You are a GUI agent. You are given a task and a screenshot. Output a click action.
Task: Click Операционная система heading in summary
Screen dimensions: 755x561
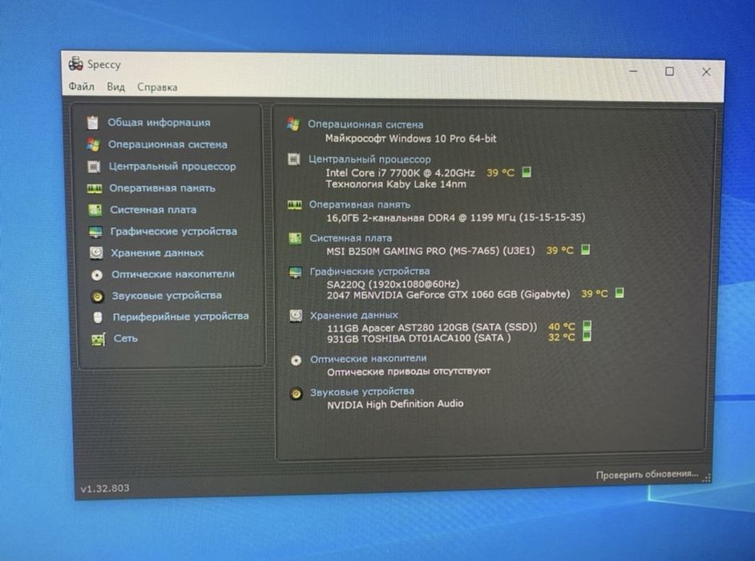click(x=365, y=124)
